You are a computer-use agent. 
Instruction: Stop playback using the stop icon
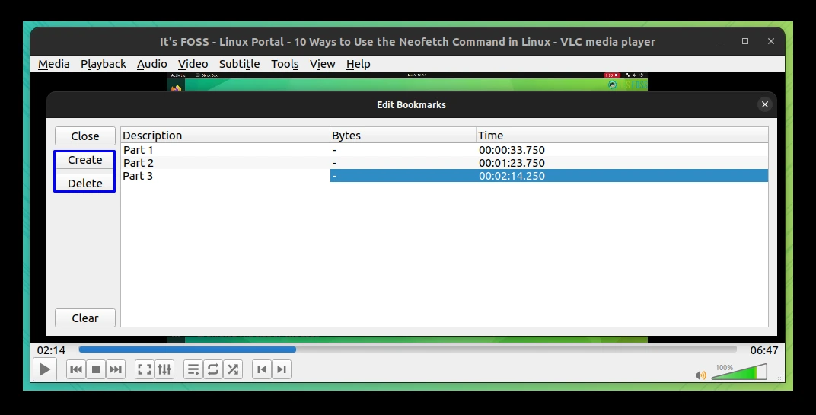[96, 369]
